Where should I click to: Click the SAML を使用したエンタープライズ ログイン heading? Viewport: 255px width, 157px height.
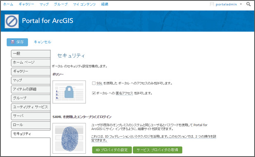[82, 117]
